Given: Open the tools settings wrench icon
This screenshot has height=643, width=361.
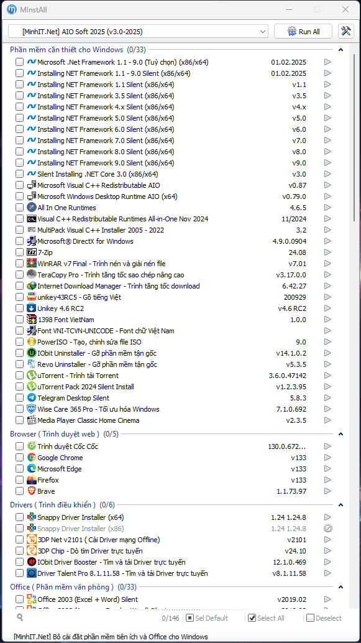Looking at the screenshot, I should tap(346, 32).
